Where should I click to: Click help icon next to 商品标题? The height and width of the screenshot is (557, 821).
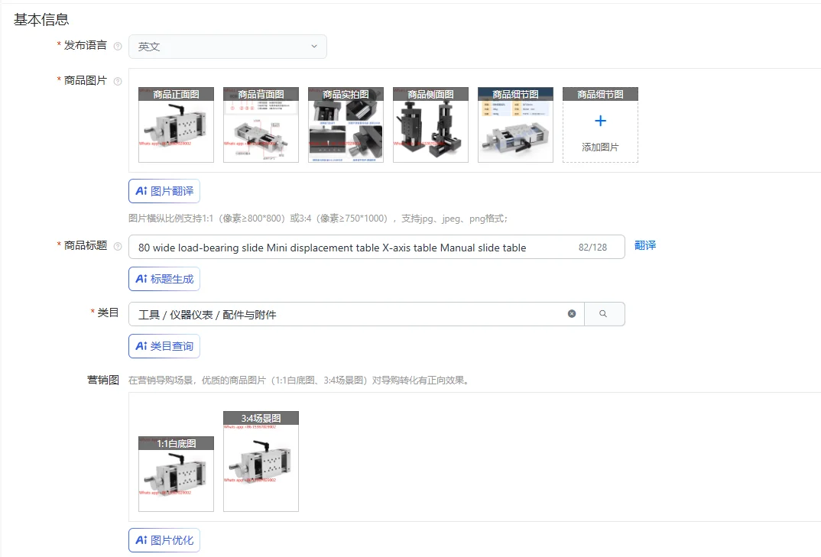(x=118, y=246)
